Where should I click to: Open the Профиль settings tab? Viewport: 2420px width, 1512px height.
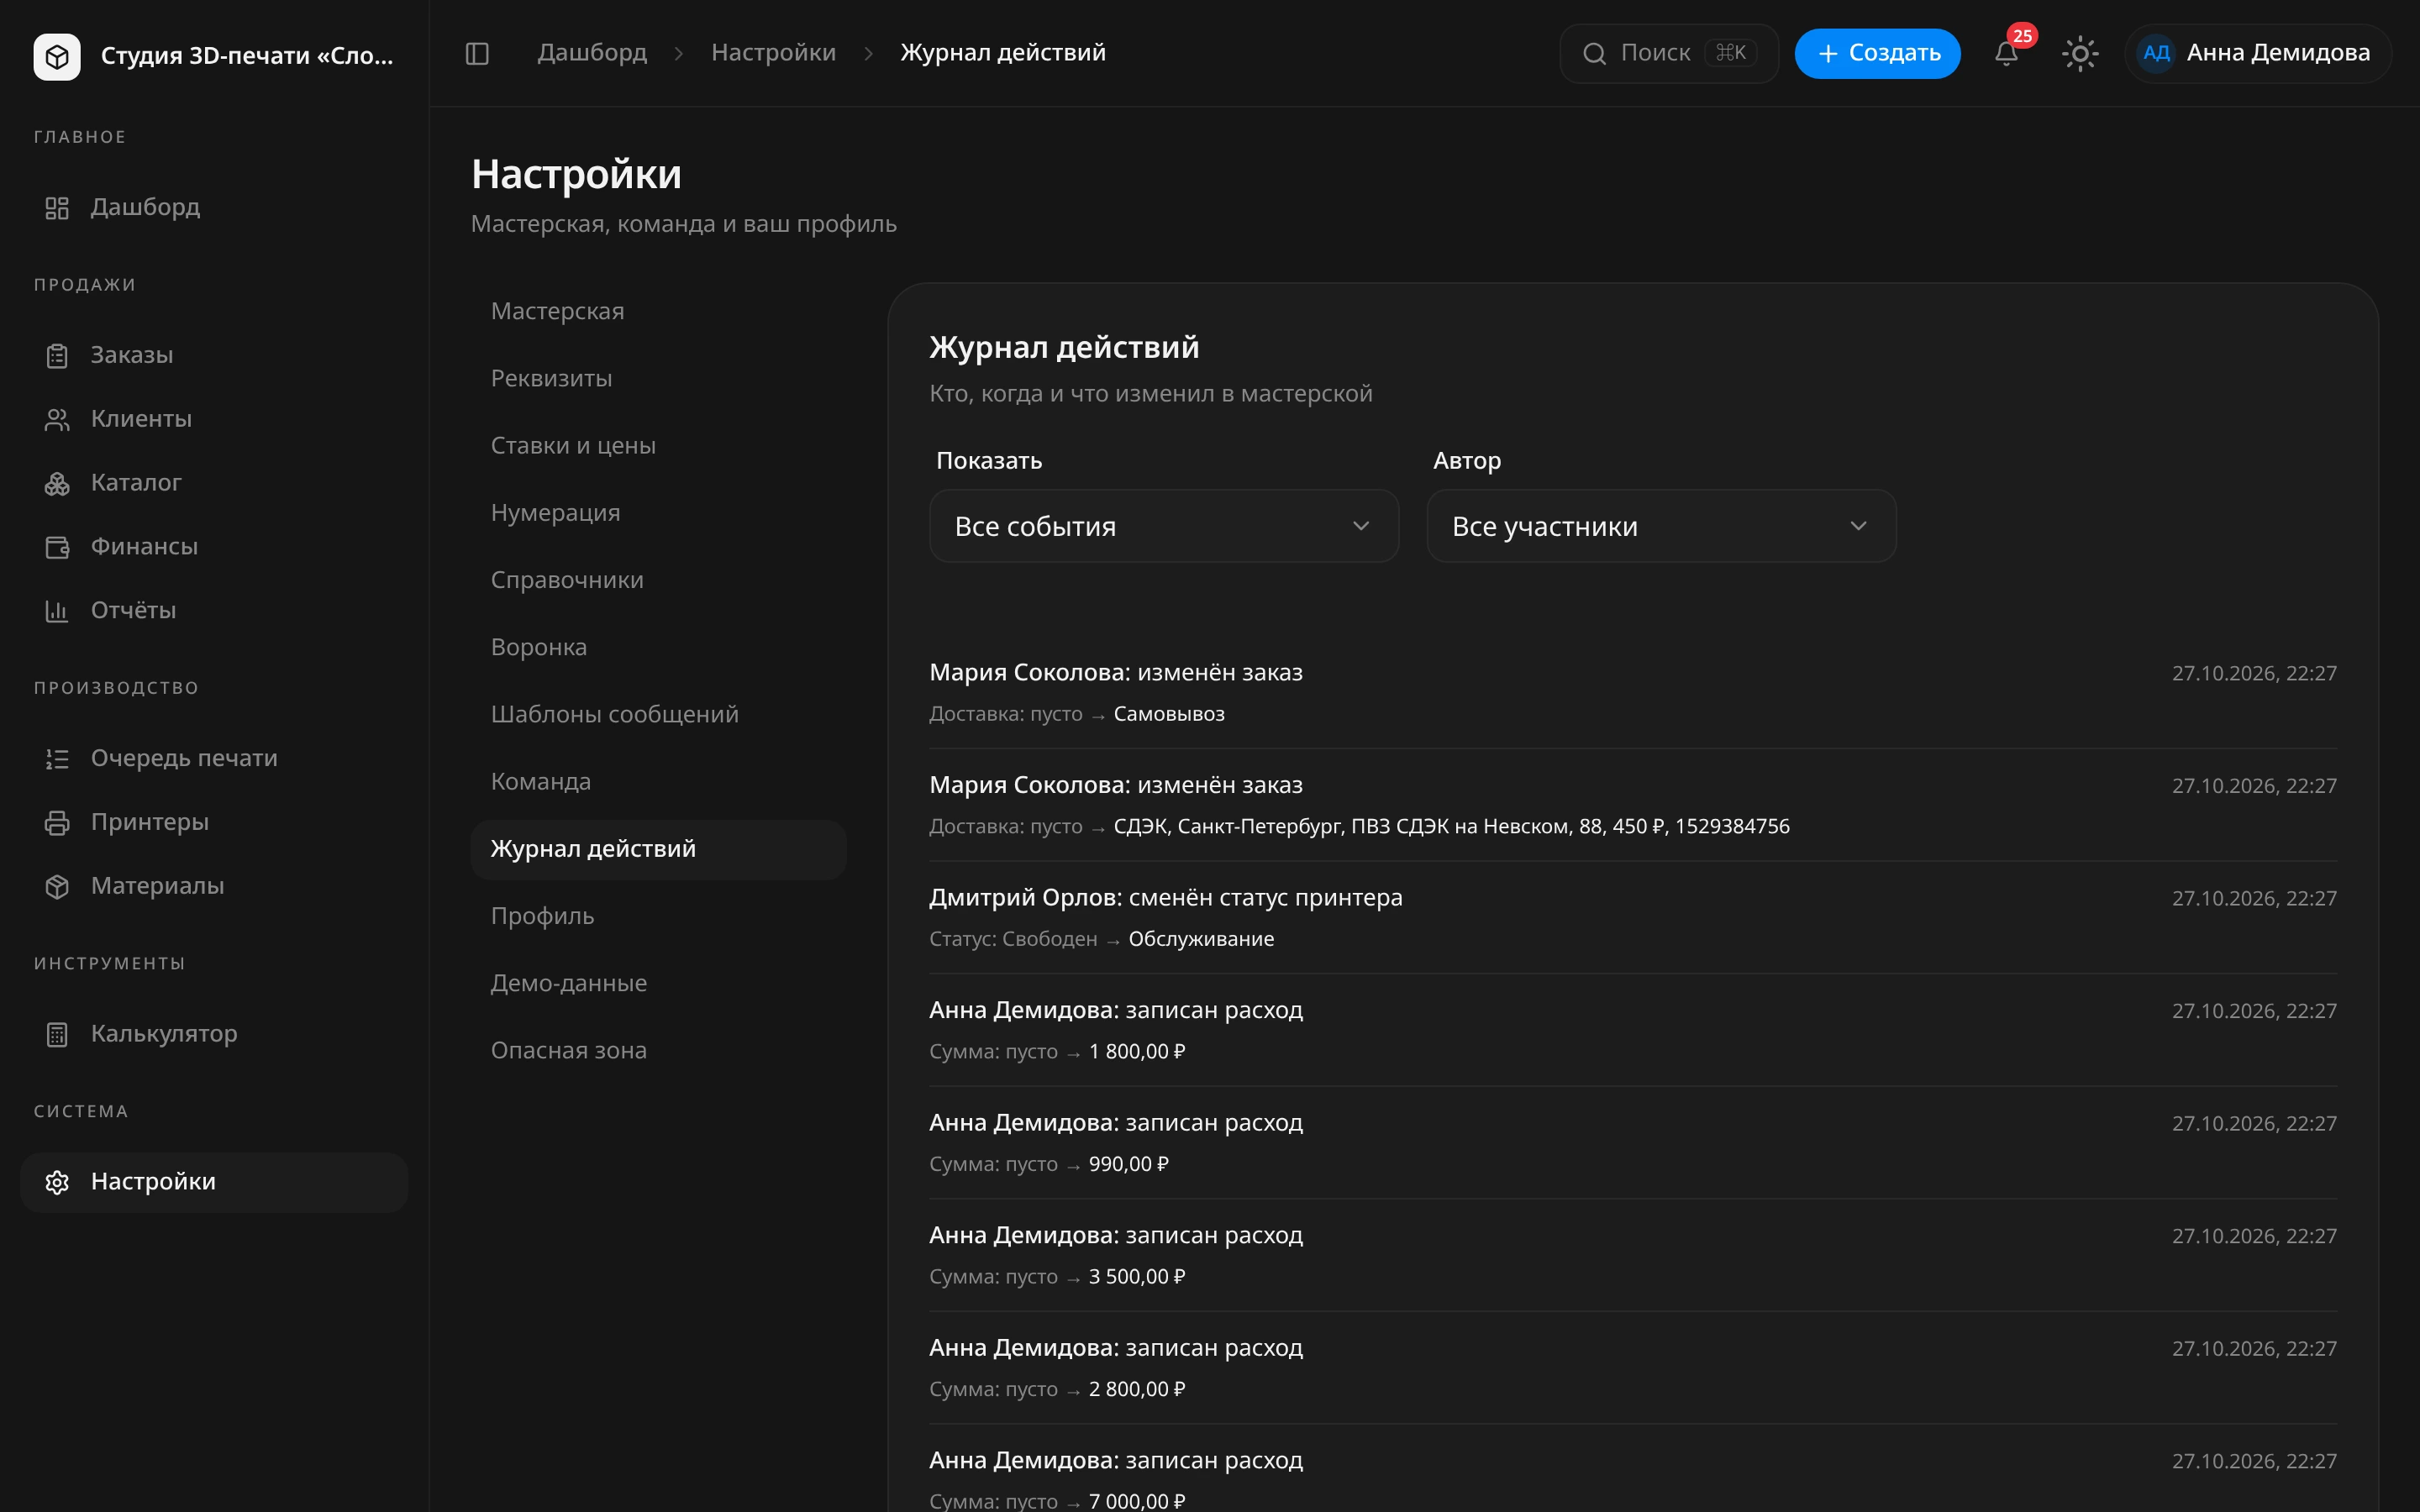658,916
